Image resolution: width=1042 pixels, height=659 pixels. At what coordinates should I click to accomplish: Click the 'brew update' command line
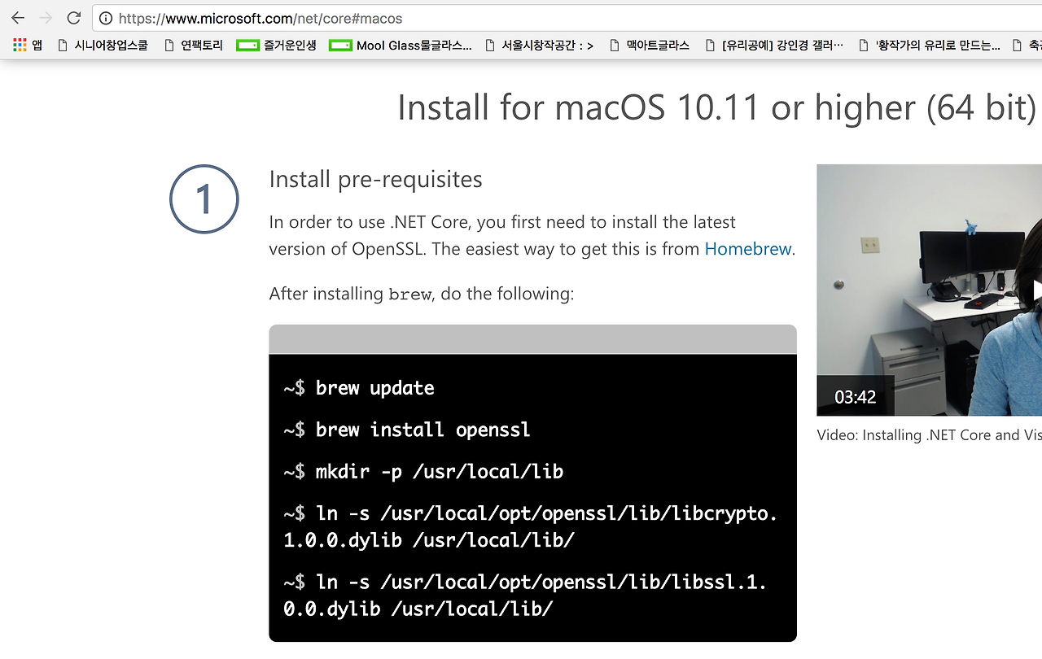[359, 388]
